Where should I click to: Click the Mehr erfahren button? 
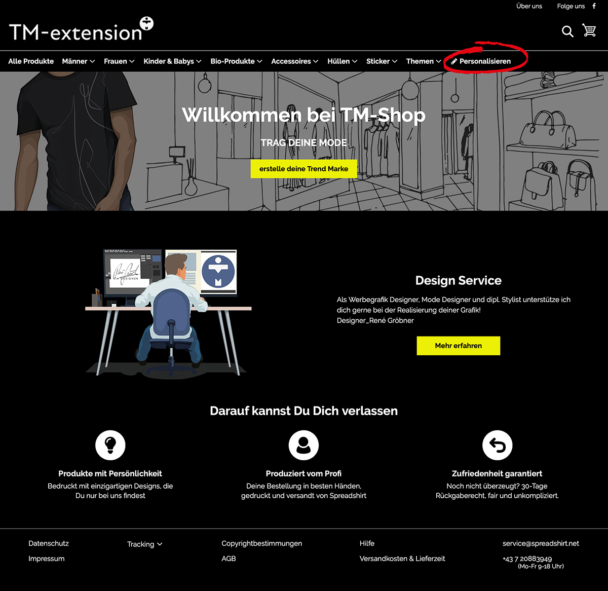[458, 346]
